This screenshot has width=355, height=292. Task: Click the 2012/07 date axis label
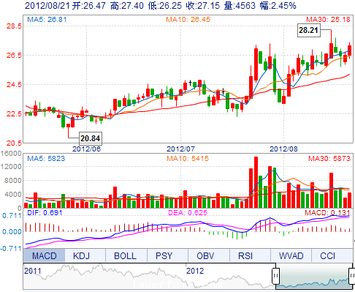(x=180, y=149)
